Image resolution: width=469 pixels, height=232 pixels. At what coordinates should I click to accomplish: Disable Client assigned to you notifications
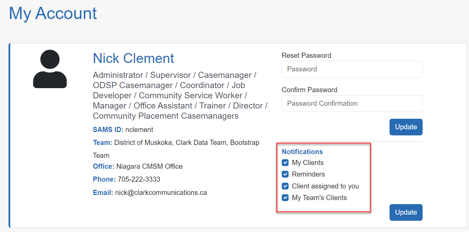pos(285,186)
